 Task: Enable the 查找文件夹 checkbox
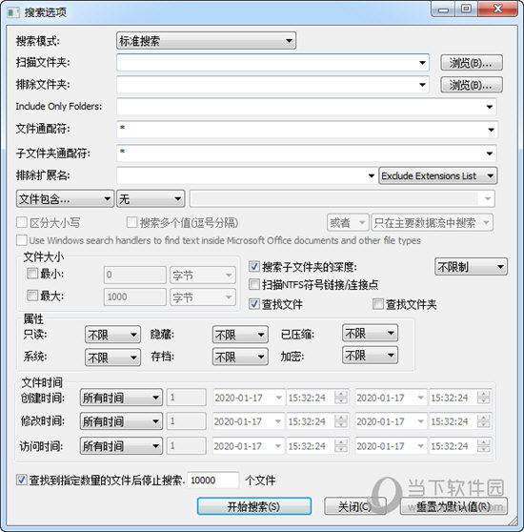point(378,304)
